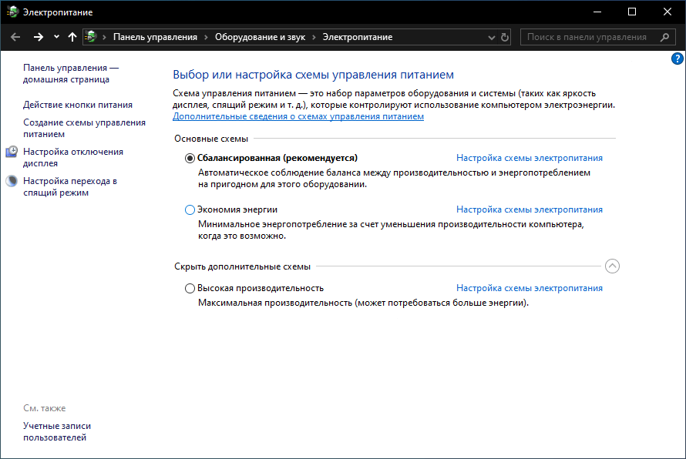Open Дополнительные сведения о схемах link
The image size is (686, 459).
click(x=298, y=117)
